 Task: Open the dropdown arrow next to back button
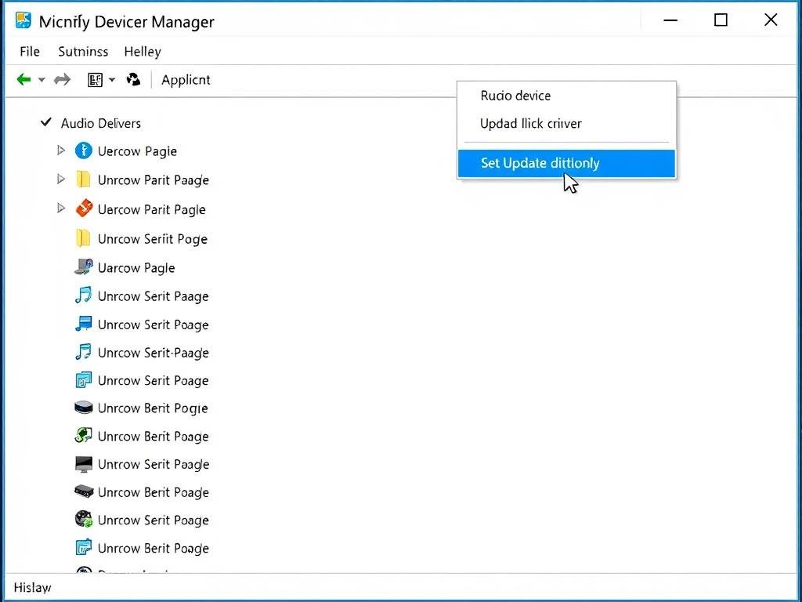(x=42, y=80)
